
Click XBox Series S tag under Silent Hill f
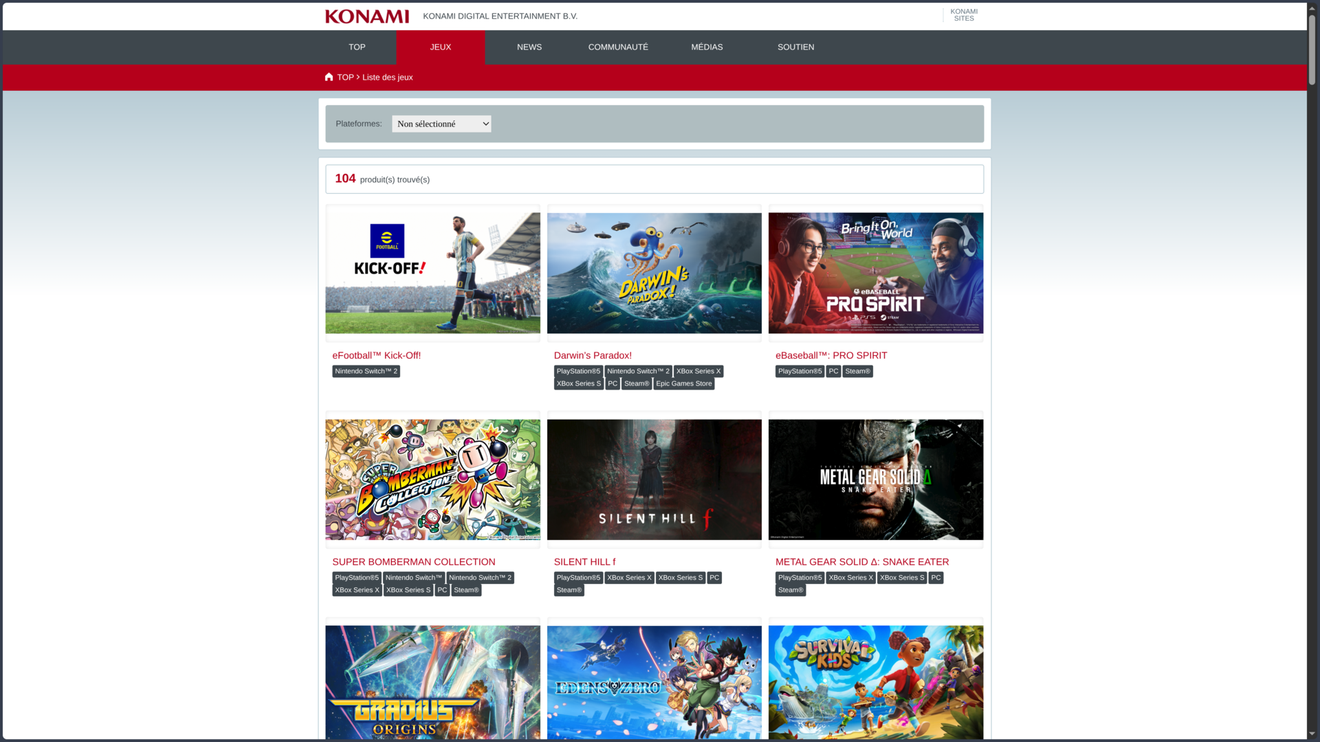click(x=681, y=578)
